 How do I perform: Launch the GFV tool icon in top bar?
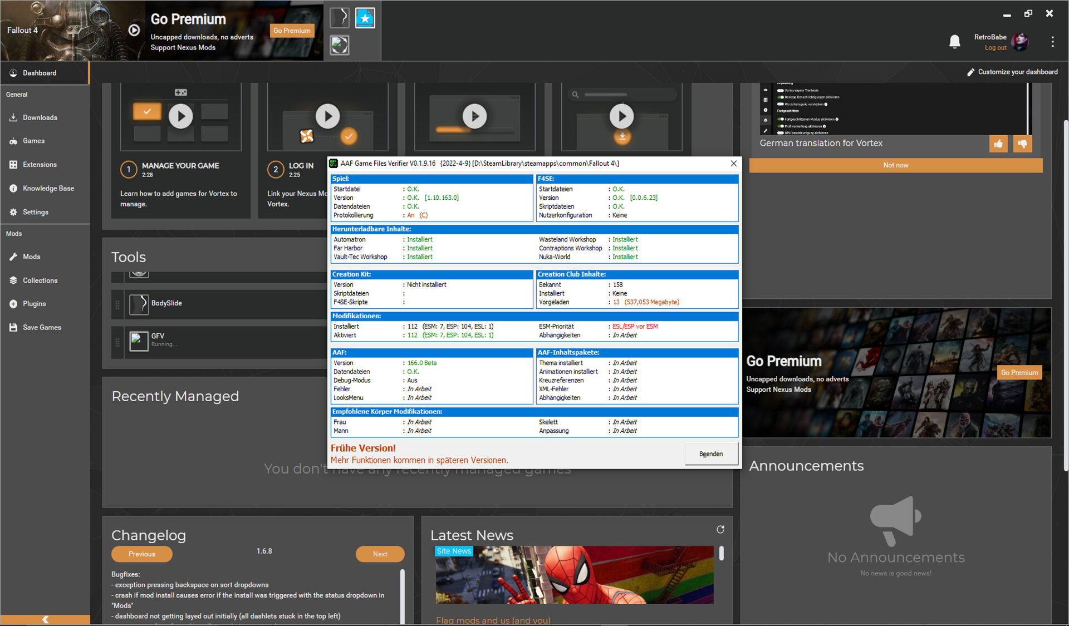[339, 45]
